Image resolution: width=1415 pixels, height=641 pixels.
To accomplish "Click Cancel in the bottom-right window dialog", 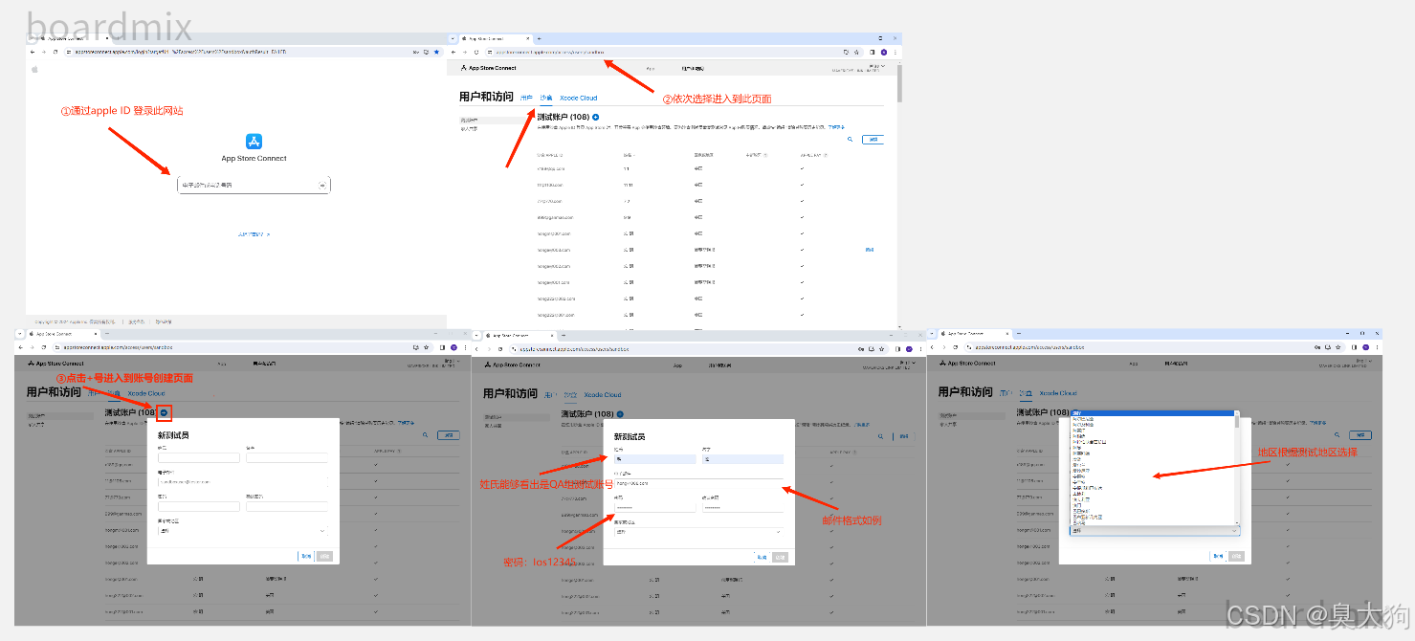I will (x=1217, y=555).
